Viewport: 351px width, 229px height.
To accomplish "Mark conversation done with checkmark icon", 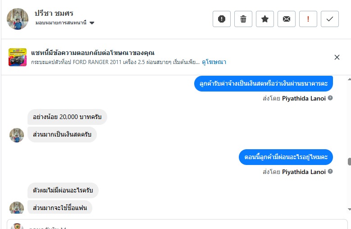I will coord(330,19).
